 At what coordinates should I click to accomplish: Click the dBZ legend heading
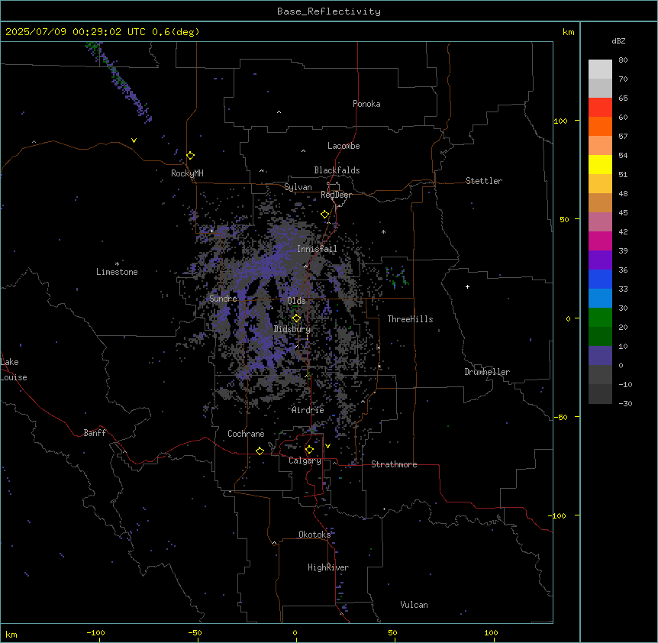pos(618,41)
